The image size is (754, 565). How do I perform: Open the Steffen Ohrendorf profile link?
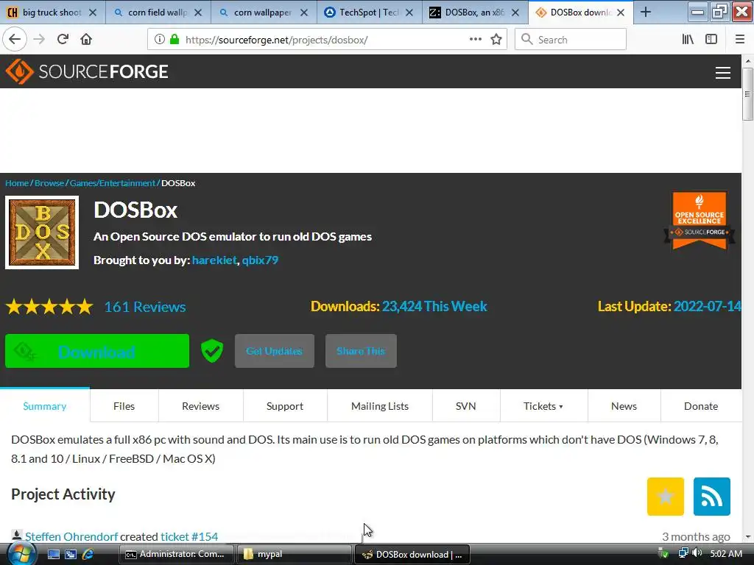click(x=71, y=536)
